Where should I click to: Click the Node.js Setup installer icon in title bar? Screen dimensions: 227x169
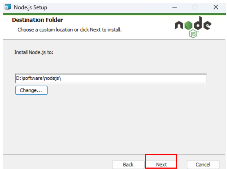(x=8, y=7)
